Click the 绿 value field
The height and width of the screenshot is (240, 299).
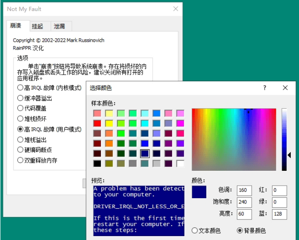point(279,202)
